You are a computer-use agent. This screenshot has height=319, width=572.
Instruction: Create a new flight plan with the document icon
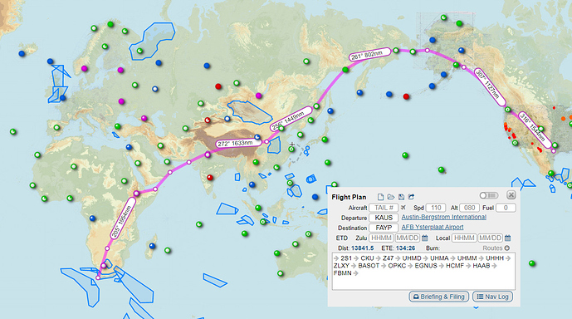pos(380,197)
